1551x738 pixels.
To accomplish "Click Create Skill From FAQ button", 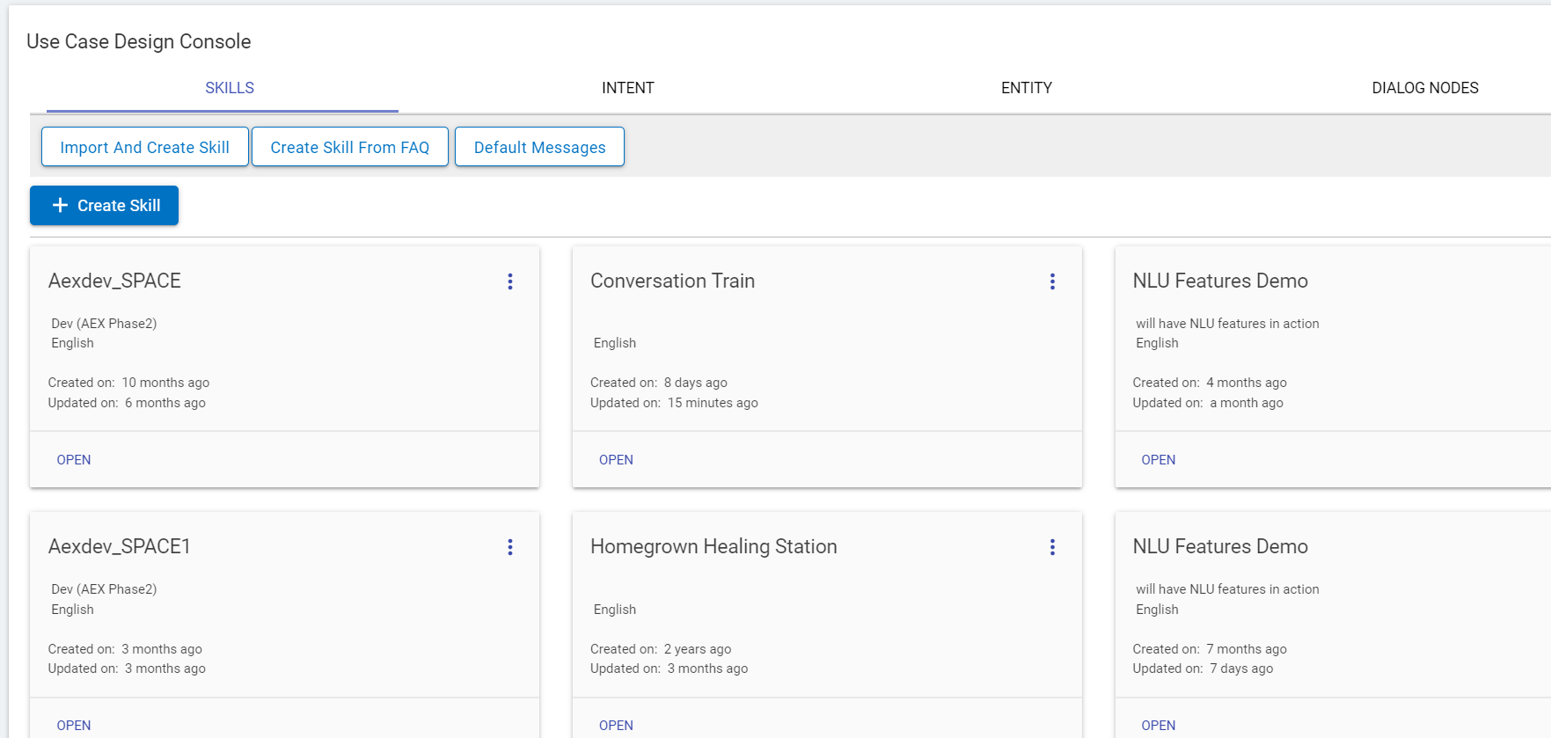I will pos(350,147).
